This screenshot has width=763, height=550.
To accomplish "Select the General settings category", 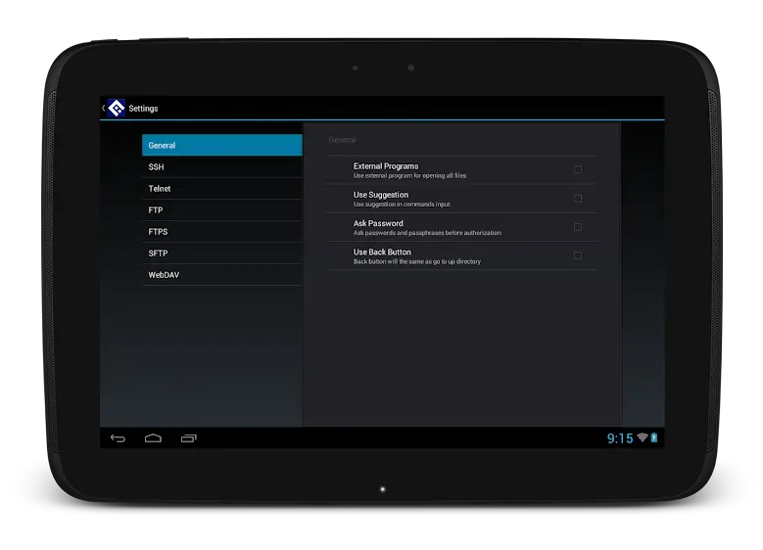I will 222,145.
